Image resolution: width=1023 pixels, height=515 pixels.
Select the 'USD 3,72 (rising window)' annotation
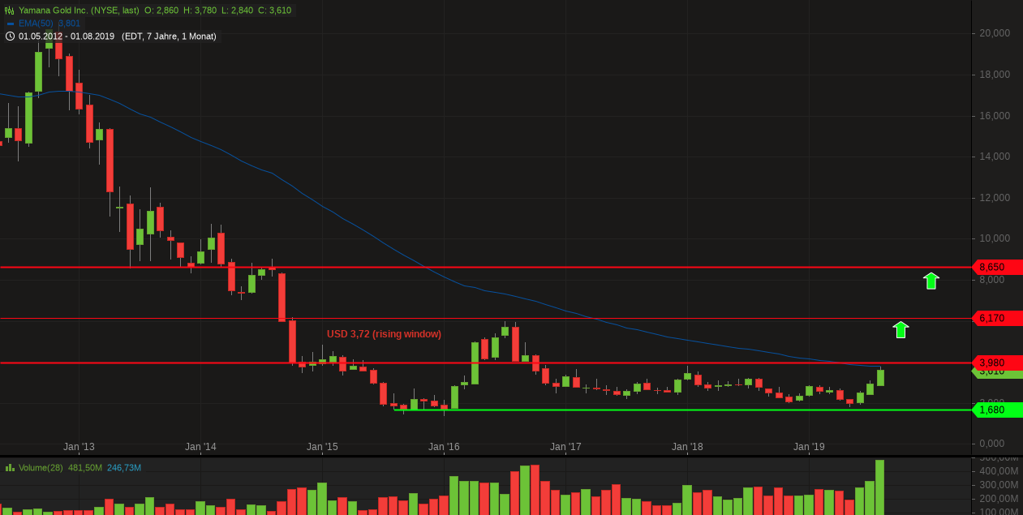point(384,333)
